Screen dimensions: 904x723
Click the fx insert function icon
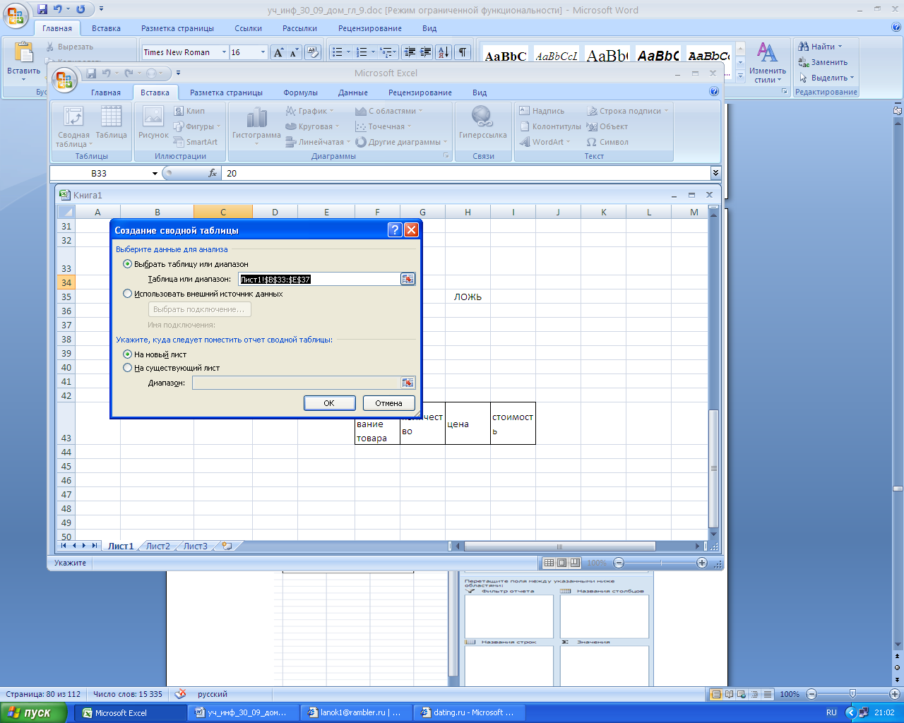pos(213,173)
